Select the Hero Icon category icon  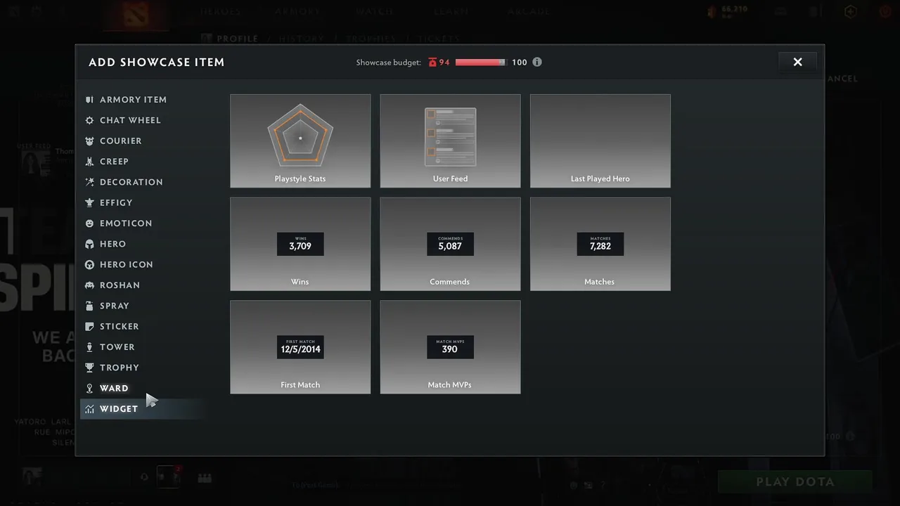click(x=89, y=265)
